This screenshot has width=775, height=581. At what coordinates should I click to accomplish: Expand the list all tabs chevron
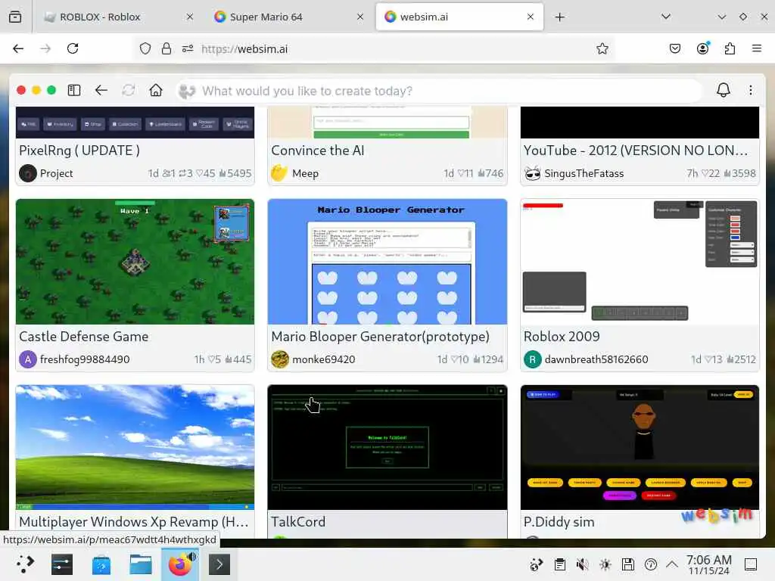(x=666, y=17)
